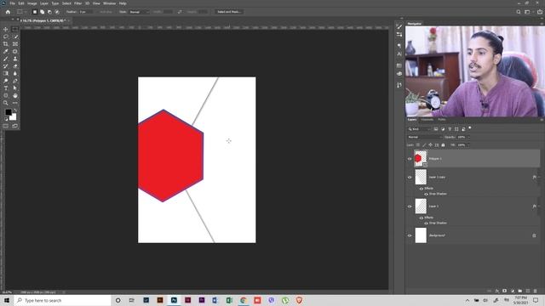Collapse effects list of Layer 1 copy
Screen dimensions: 545x306
coord(539,178)
